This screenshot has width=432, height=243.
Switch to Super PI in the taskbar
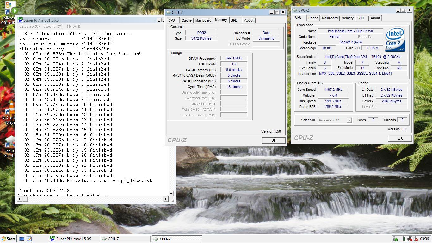[73, 239]
